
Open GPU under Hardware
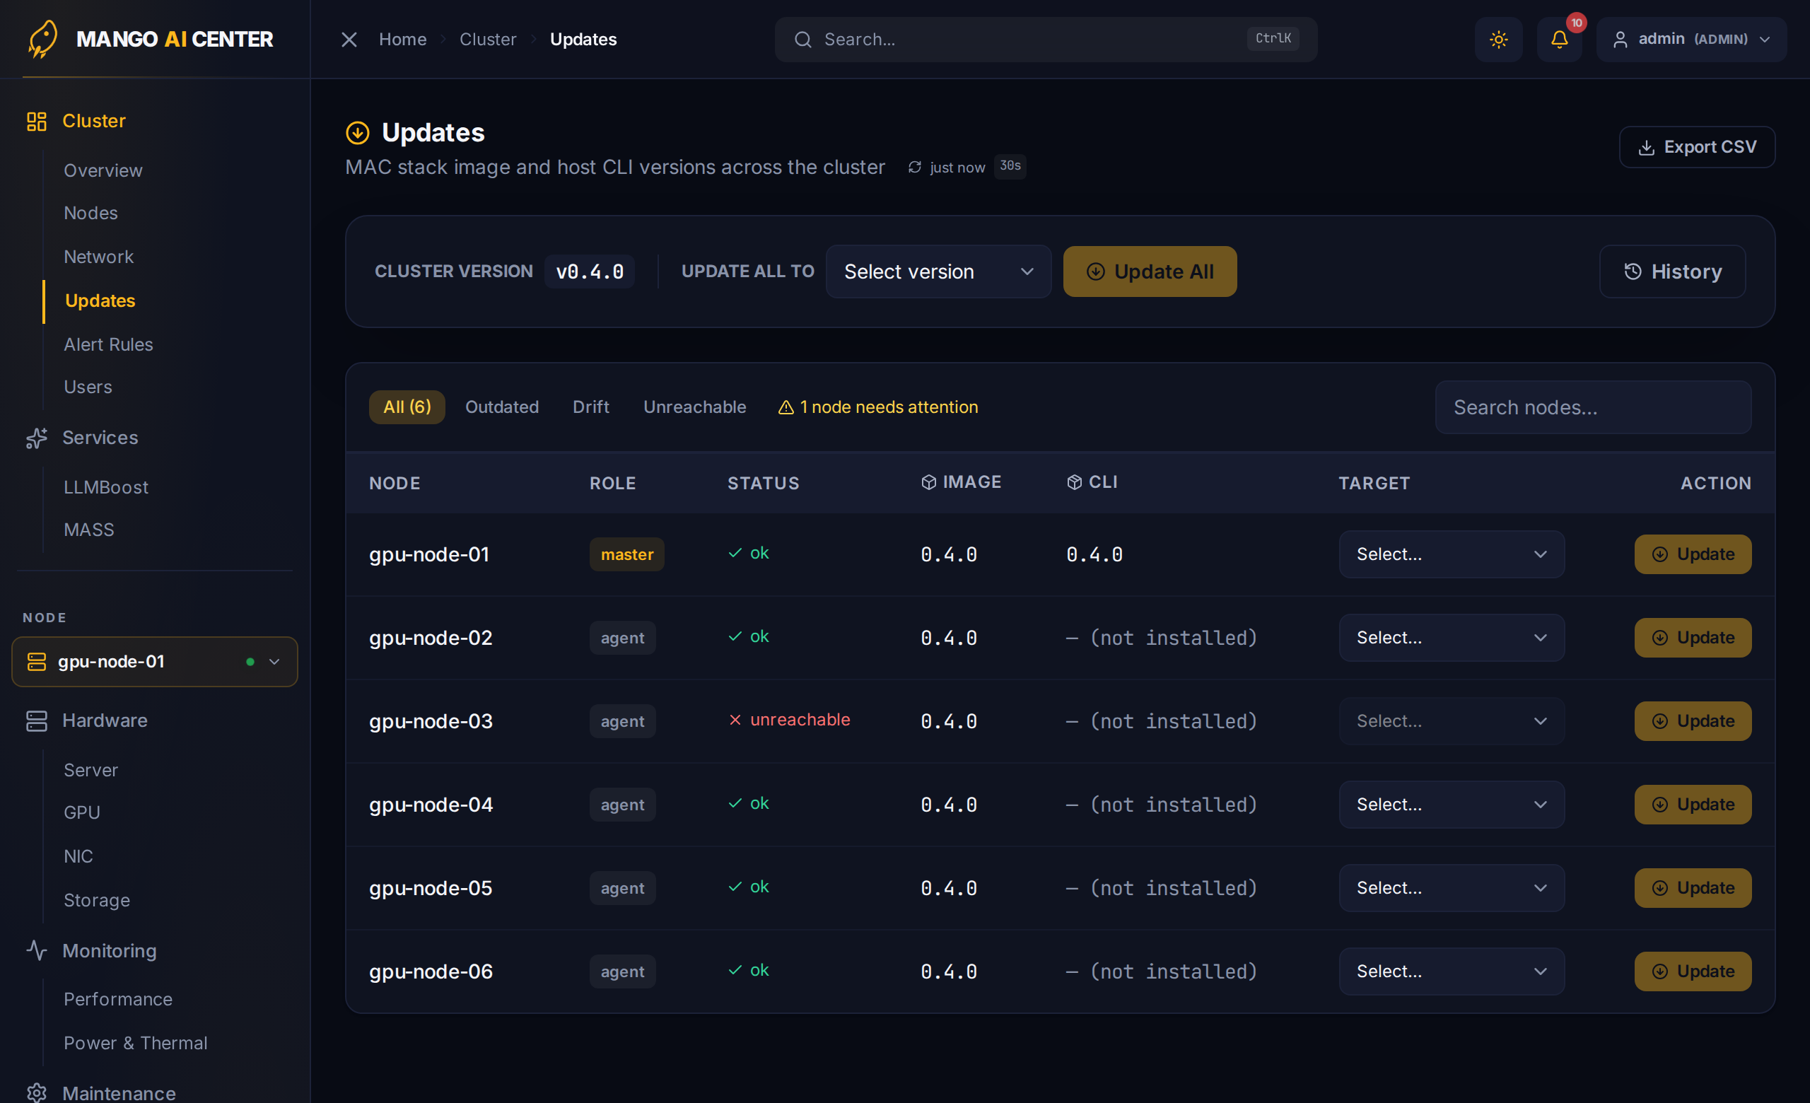81,812
